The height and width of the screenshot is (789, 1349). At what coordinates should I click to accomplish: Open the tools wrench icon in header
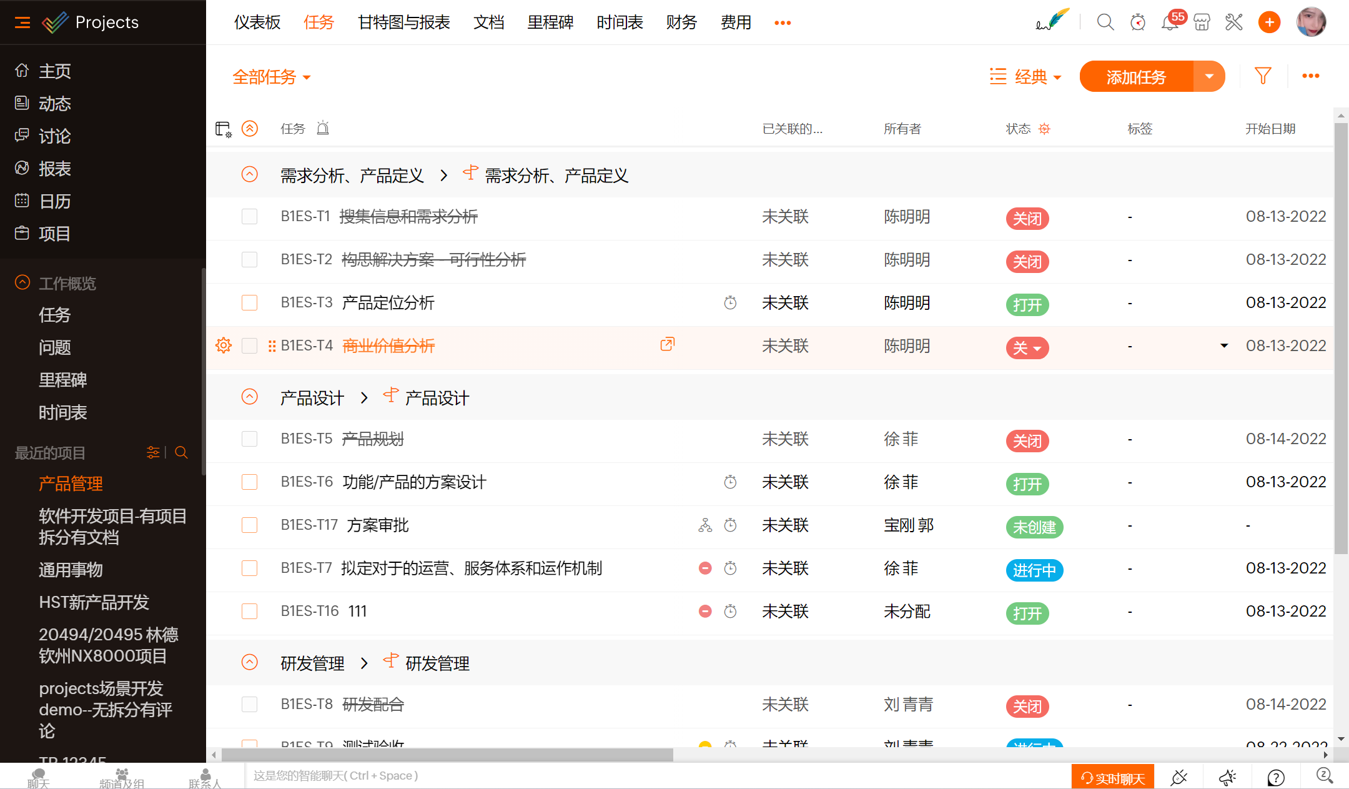click(1234, 22)
